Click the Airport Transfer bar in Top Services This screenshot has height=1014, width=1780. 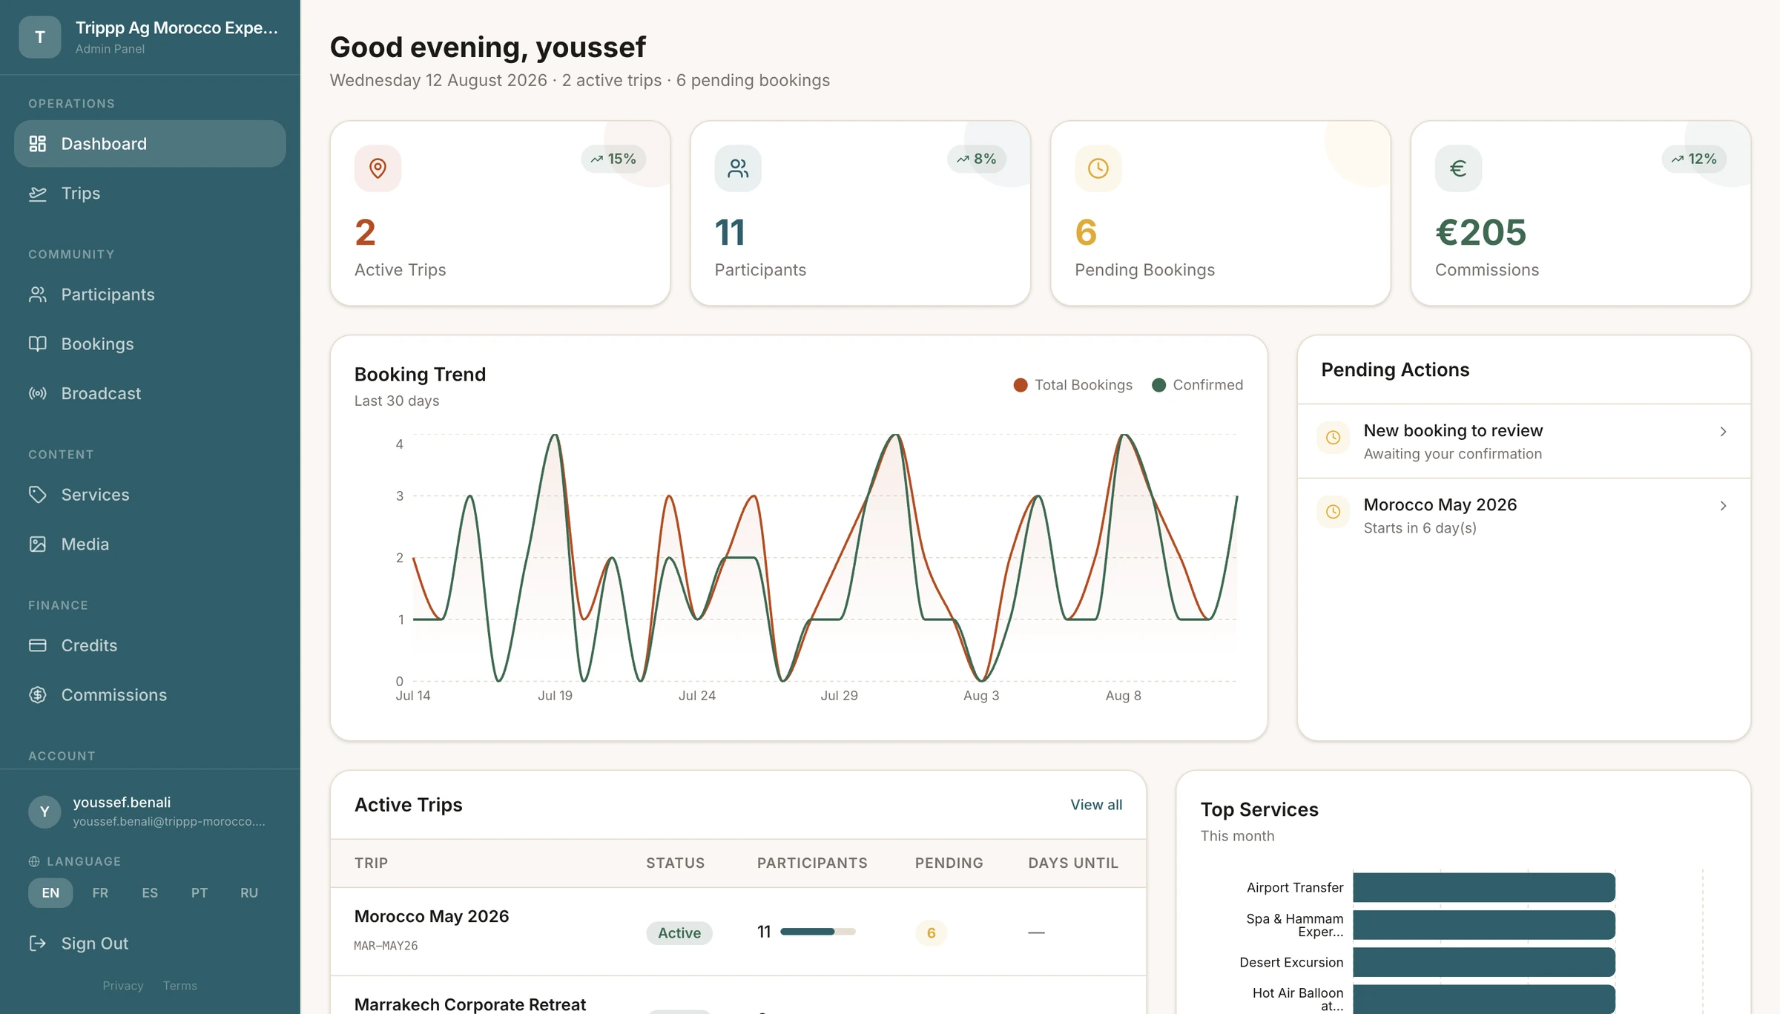(1484, 888)
